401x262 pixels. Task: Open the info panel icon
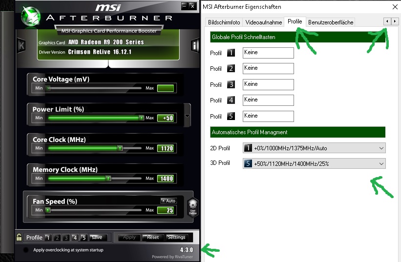[194, 46]
